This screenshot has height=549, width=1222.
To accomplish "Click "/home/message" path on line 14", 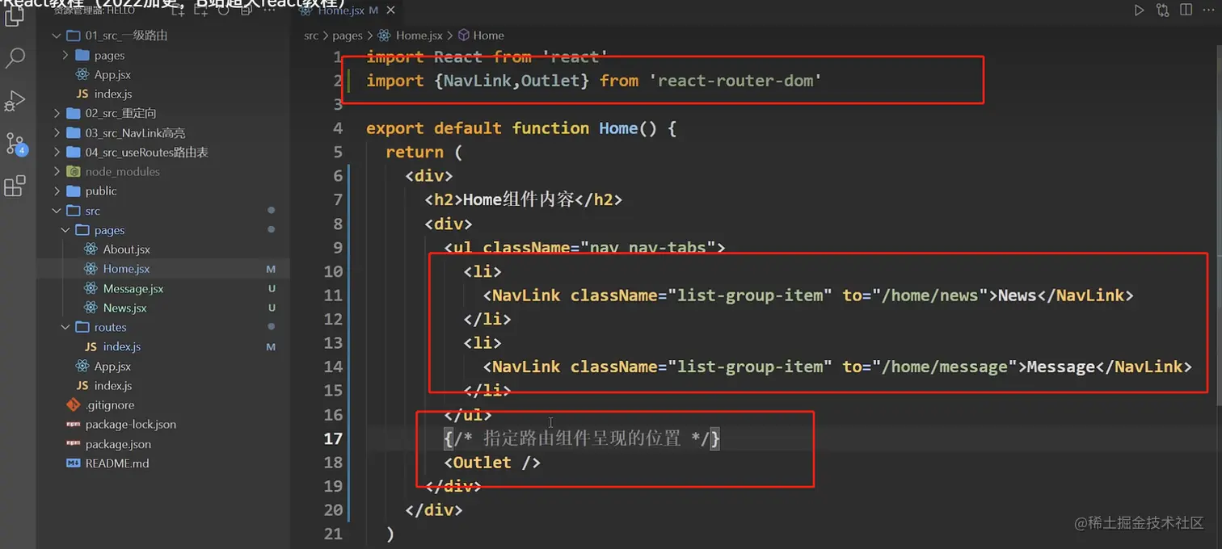I will point(946,367).
